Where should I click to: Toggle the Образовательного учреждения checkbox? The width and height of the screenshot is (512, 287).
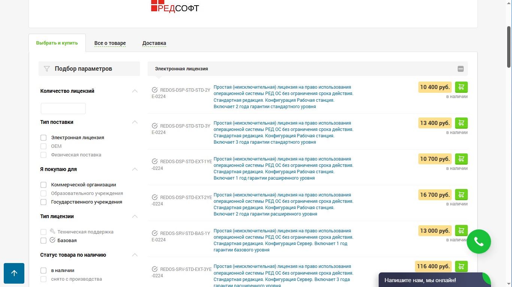tap(43, 193)
